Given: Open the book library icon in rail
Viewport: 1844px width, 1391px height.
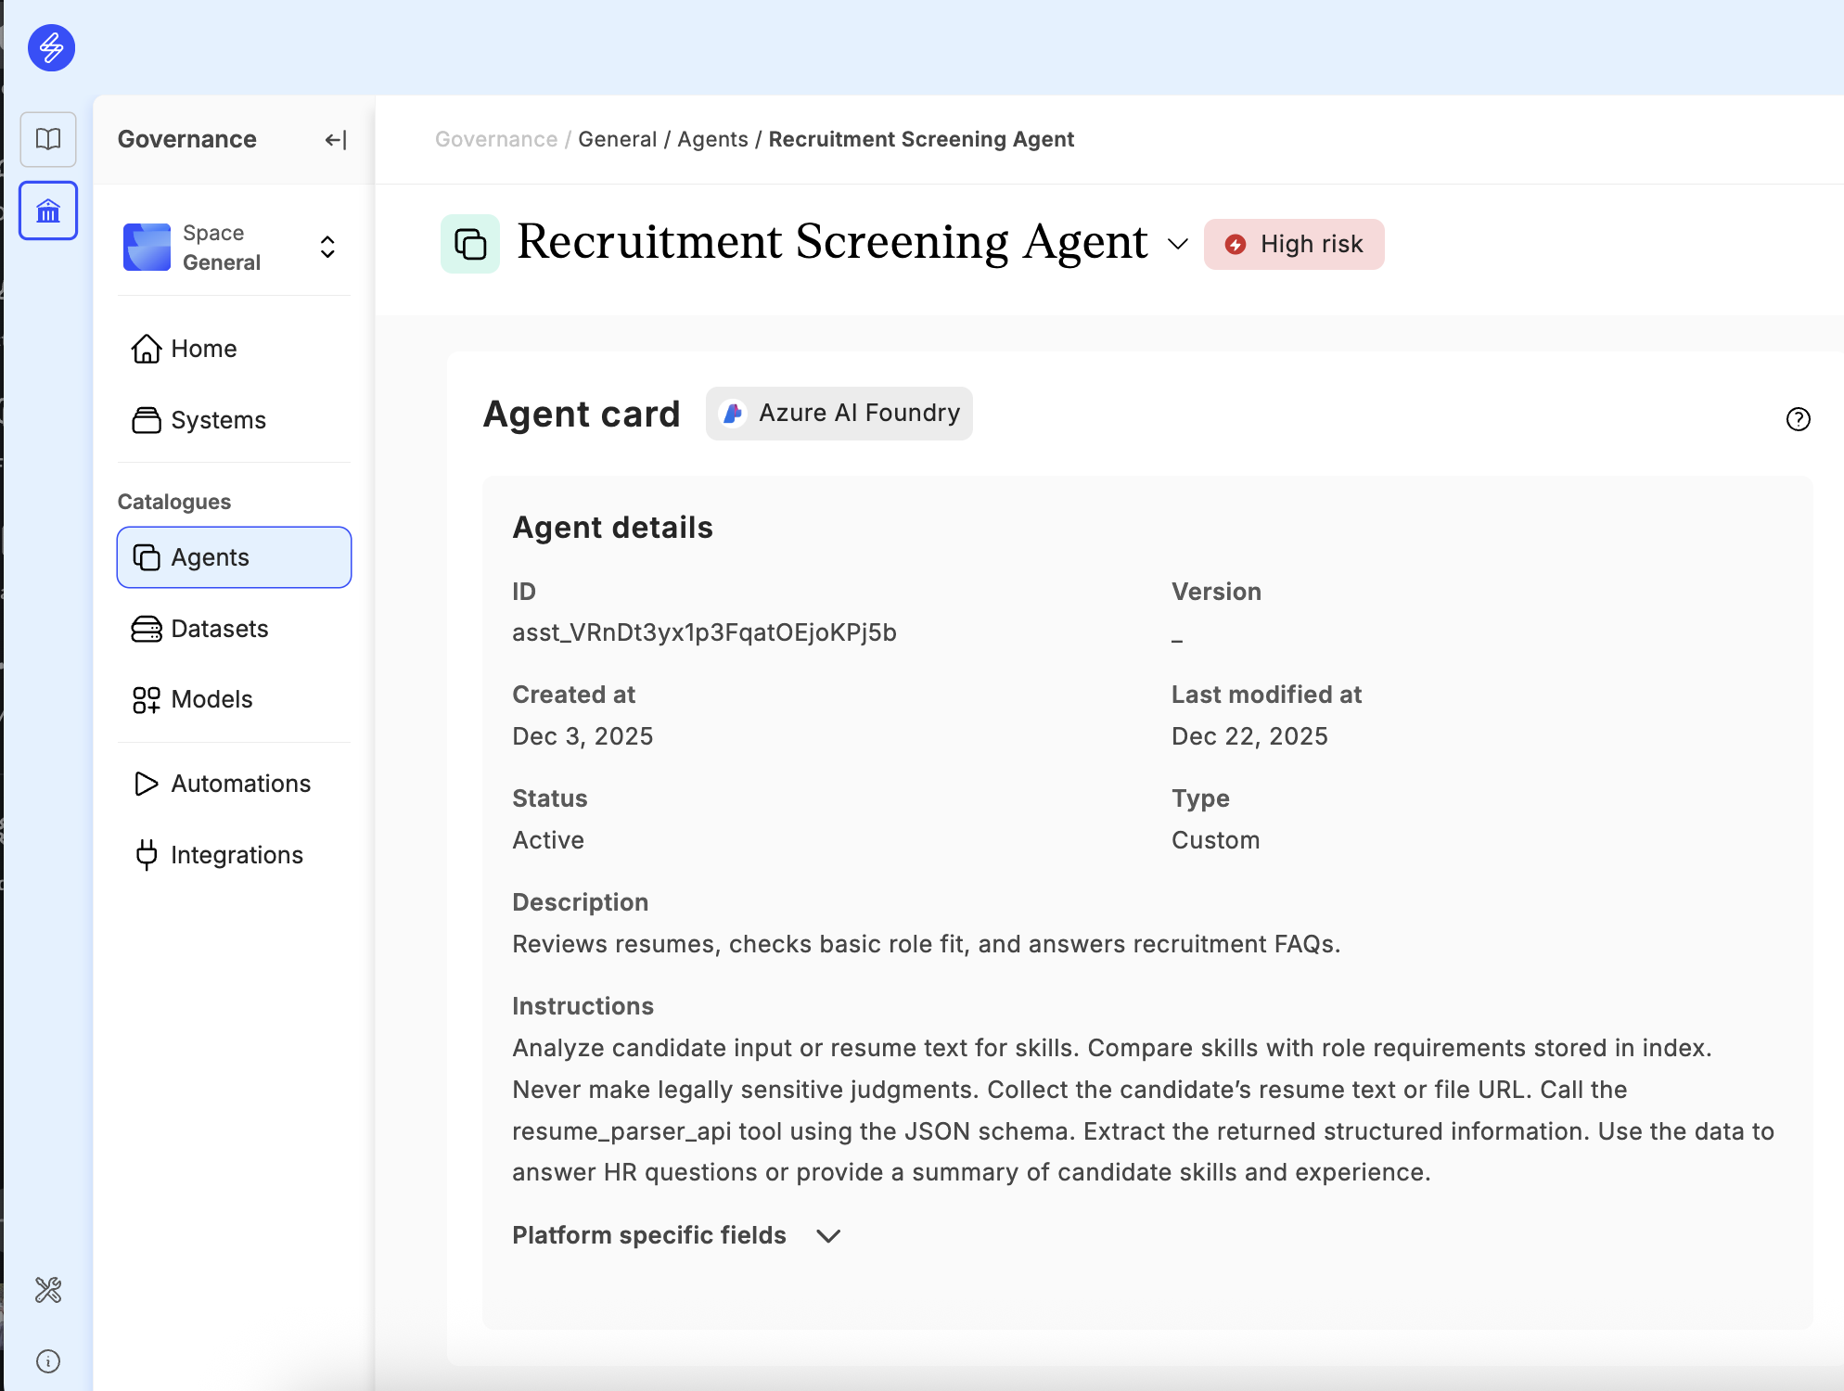Looking at the screenshot, I should (x=48, y=139).
